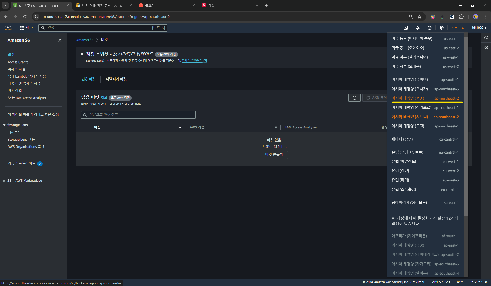The width and height of the screenshot is (491, 286).
Task: Open the Chrome three-dot menu
Action: click(485, 17)
